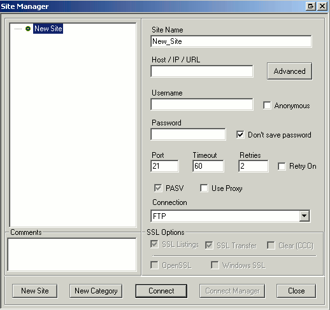330x310 pixels.
Task: Click into the Username field
Action: tap(202, 104)
